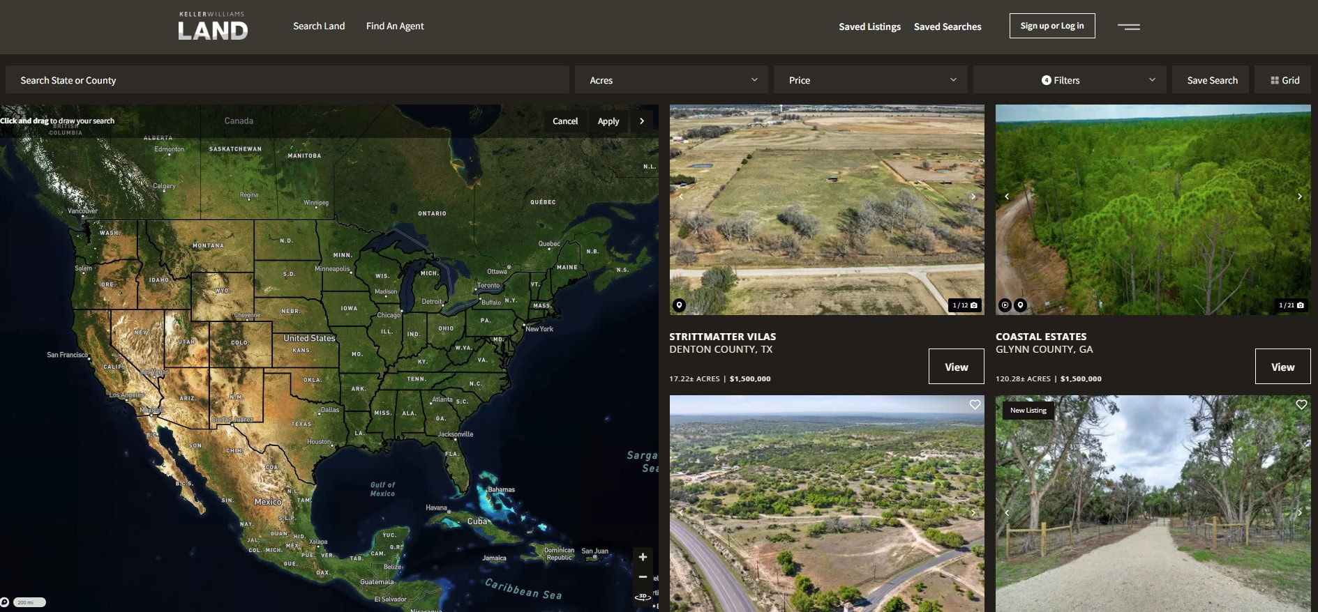This screenshot has width=1318, height=612.
Task: Cancel the map draw search
Action: [565, 121]
